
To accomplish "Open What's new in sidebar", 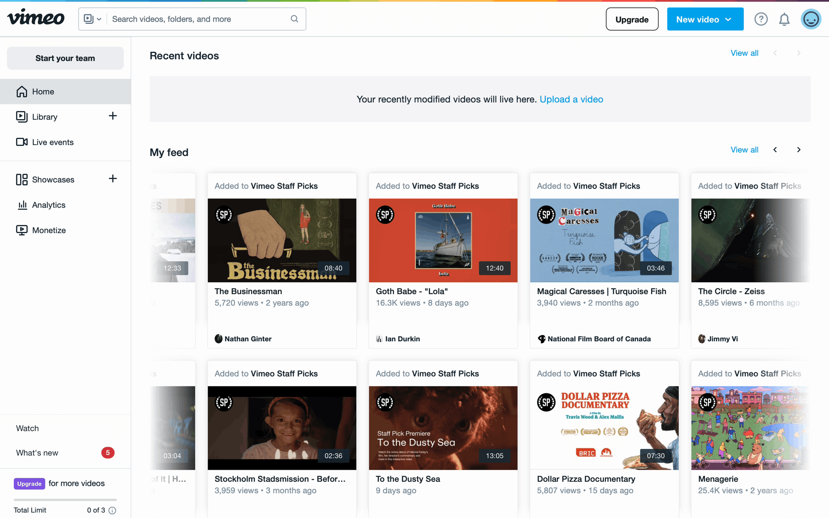I will pos(37,453).
